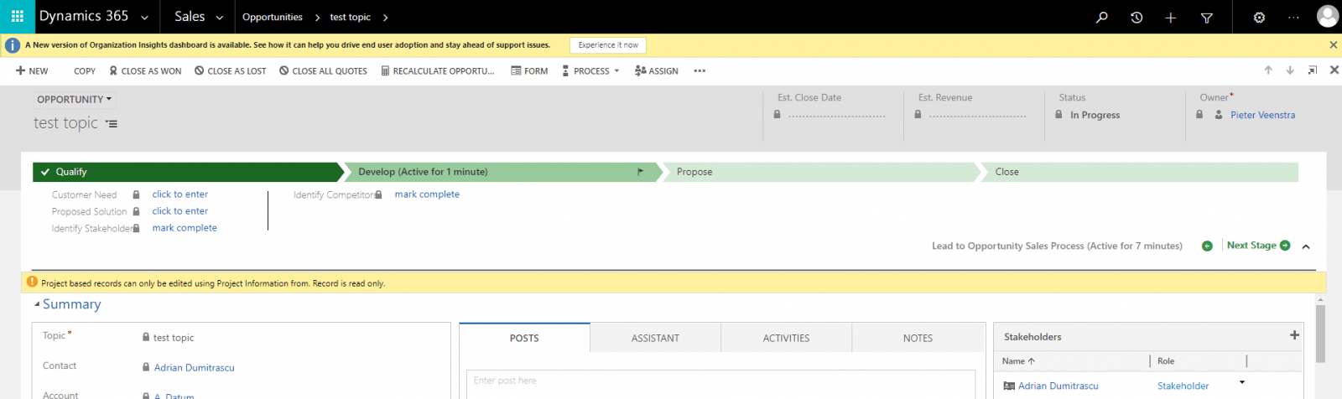Click the FORM command
This screenshot has height=399, width=1342.
tap(529, 71)
